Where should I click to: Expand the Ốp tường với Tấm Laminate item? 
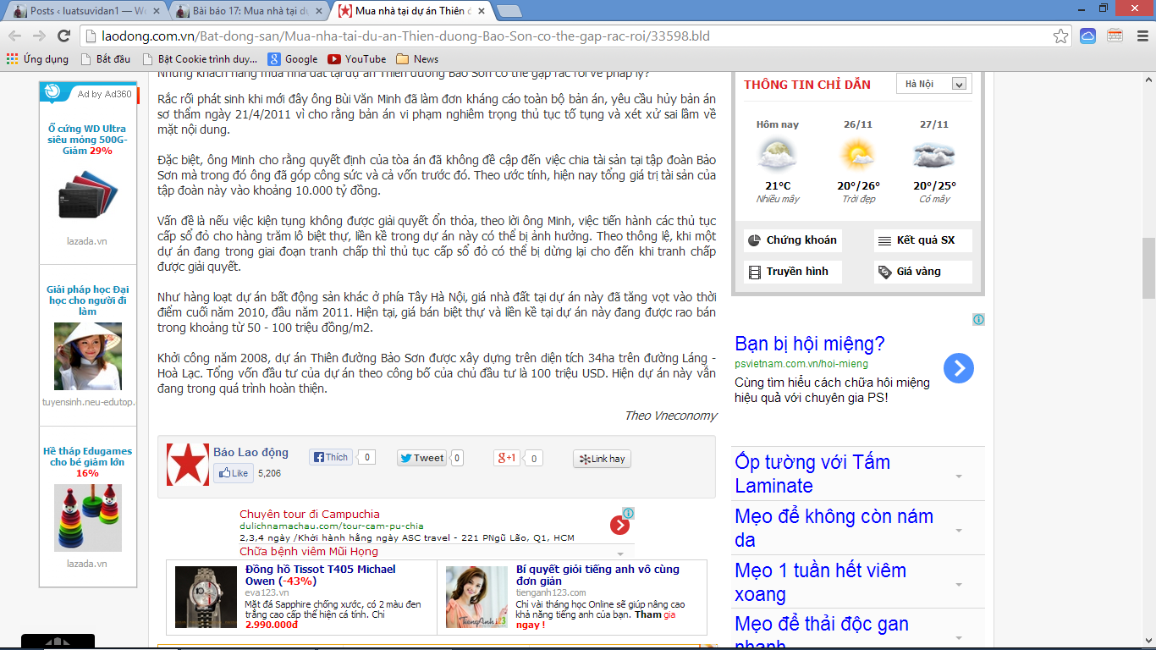coord(959,476)
